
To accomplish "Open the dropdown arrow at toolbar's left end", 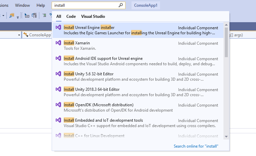I will (x=3, y=15).
